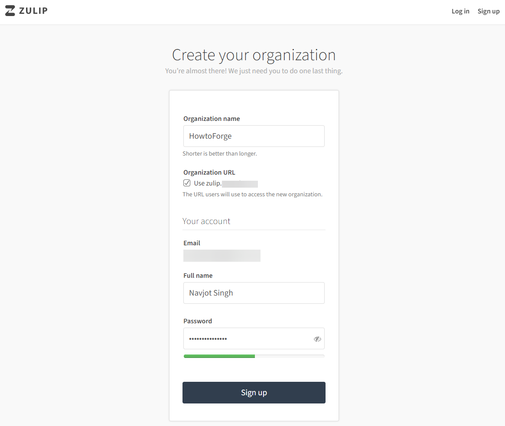This screenshot has width=505, height=426.
Task: Click the 'Full name' label
Action: 198,276
